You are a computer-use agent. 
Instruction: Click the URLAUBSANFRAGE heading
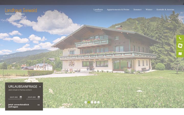(x=23, y=87)
